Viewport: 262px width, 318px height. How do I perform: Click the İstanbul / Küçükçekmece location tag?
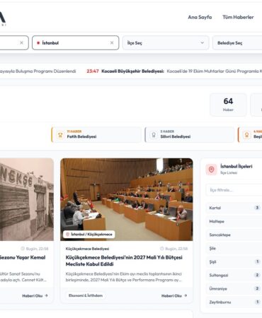tap(89, 235)
